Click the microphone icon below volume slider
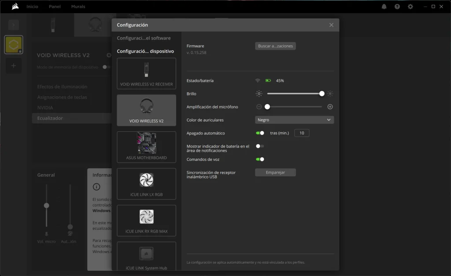The height and width of the screenshot is (276, 451). click(x=46, y=234)
